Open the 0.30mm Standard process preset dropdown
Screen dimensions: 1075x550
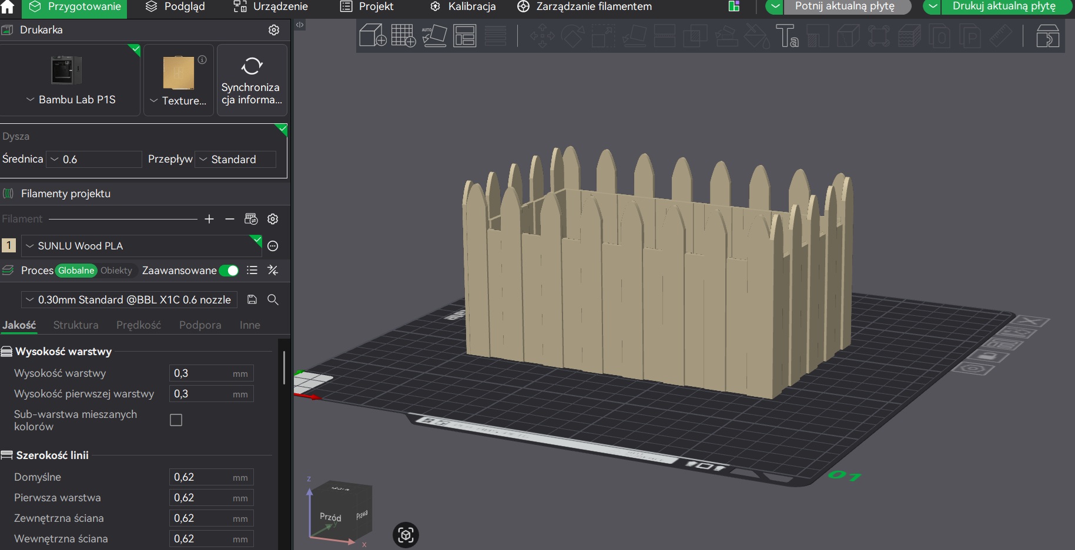[129, 299]
